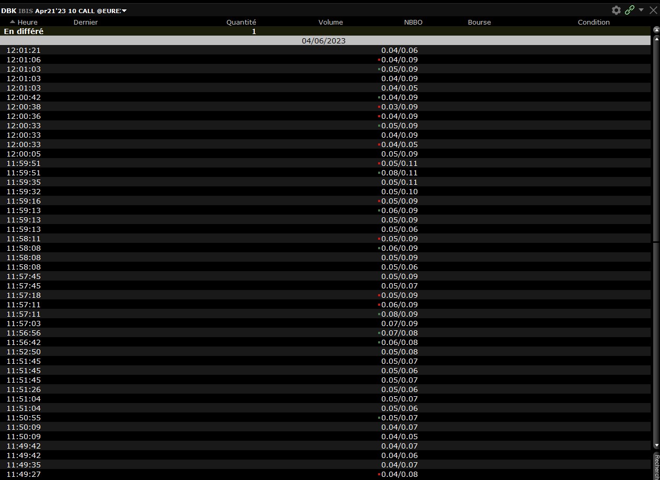Open the DBK contract title dropdown
The width and height of the screenshot is (660, 480).
(x=124, y=11)
